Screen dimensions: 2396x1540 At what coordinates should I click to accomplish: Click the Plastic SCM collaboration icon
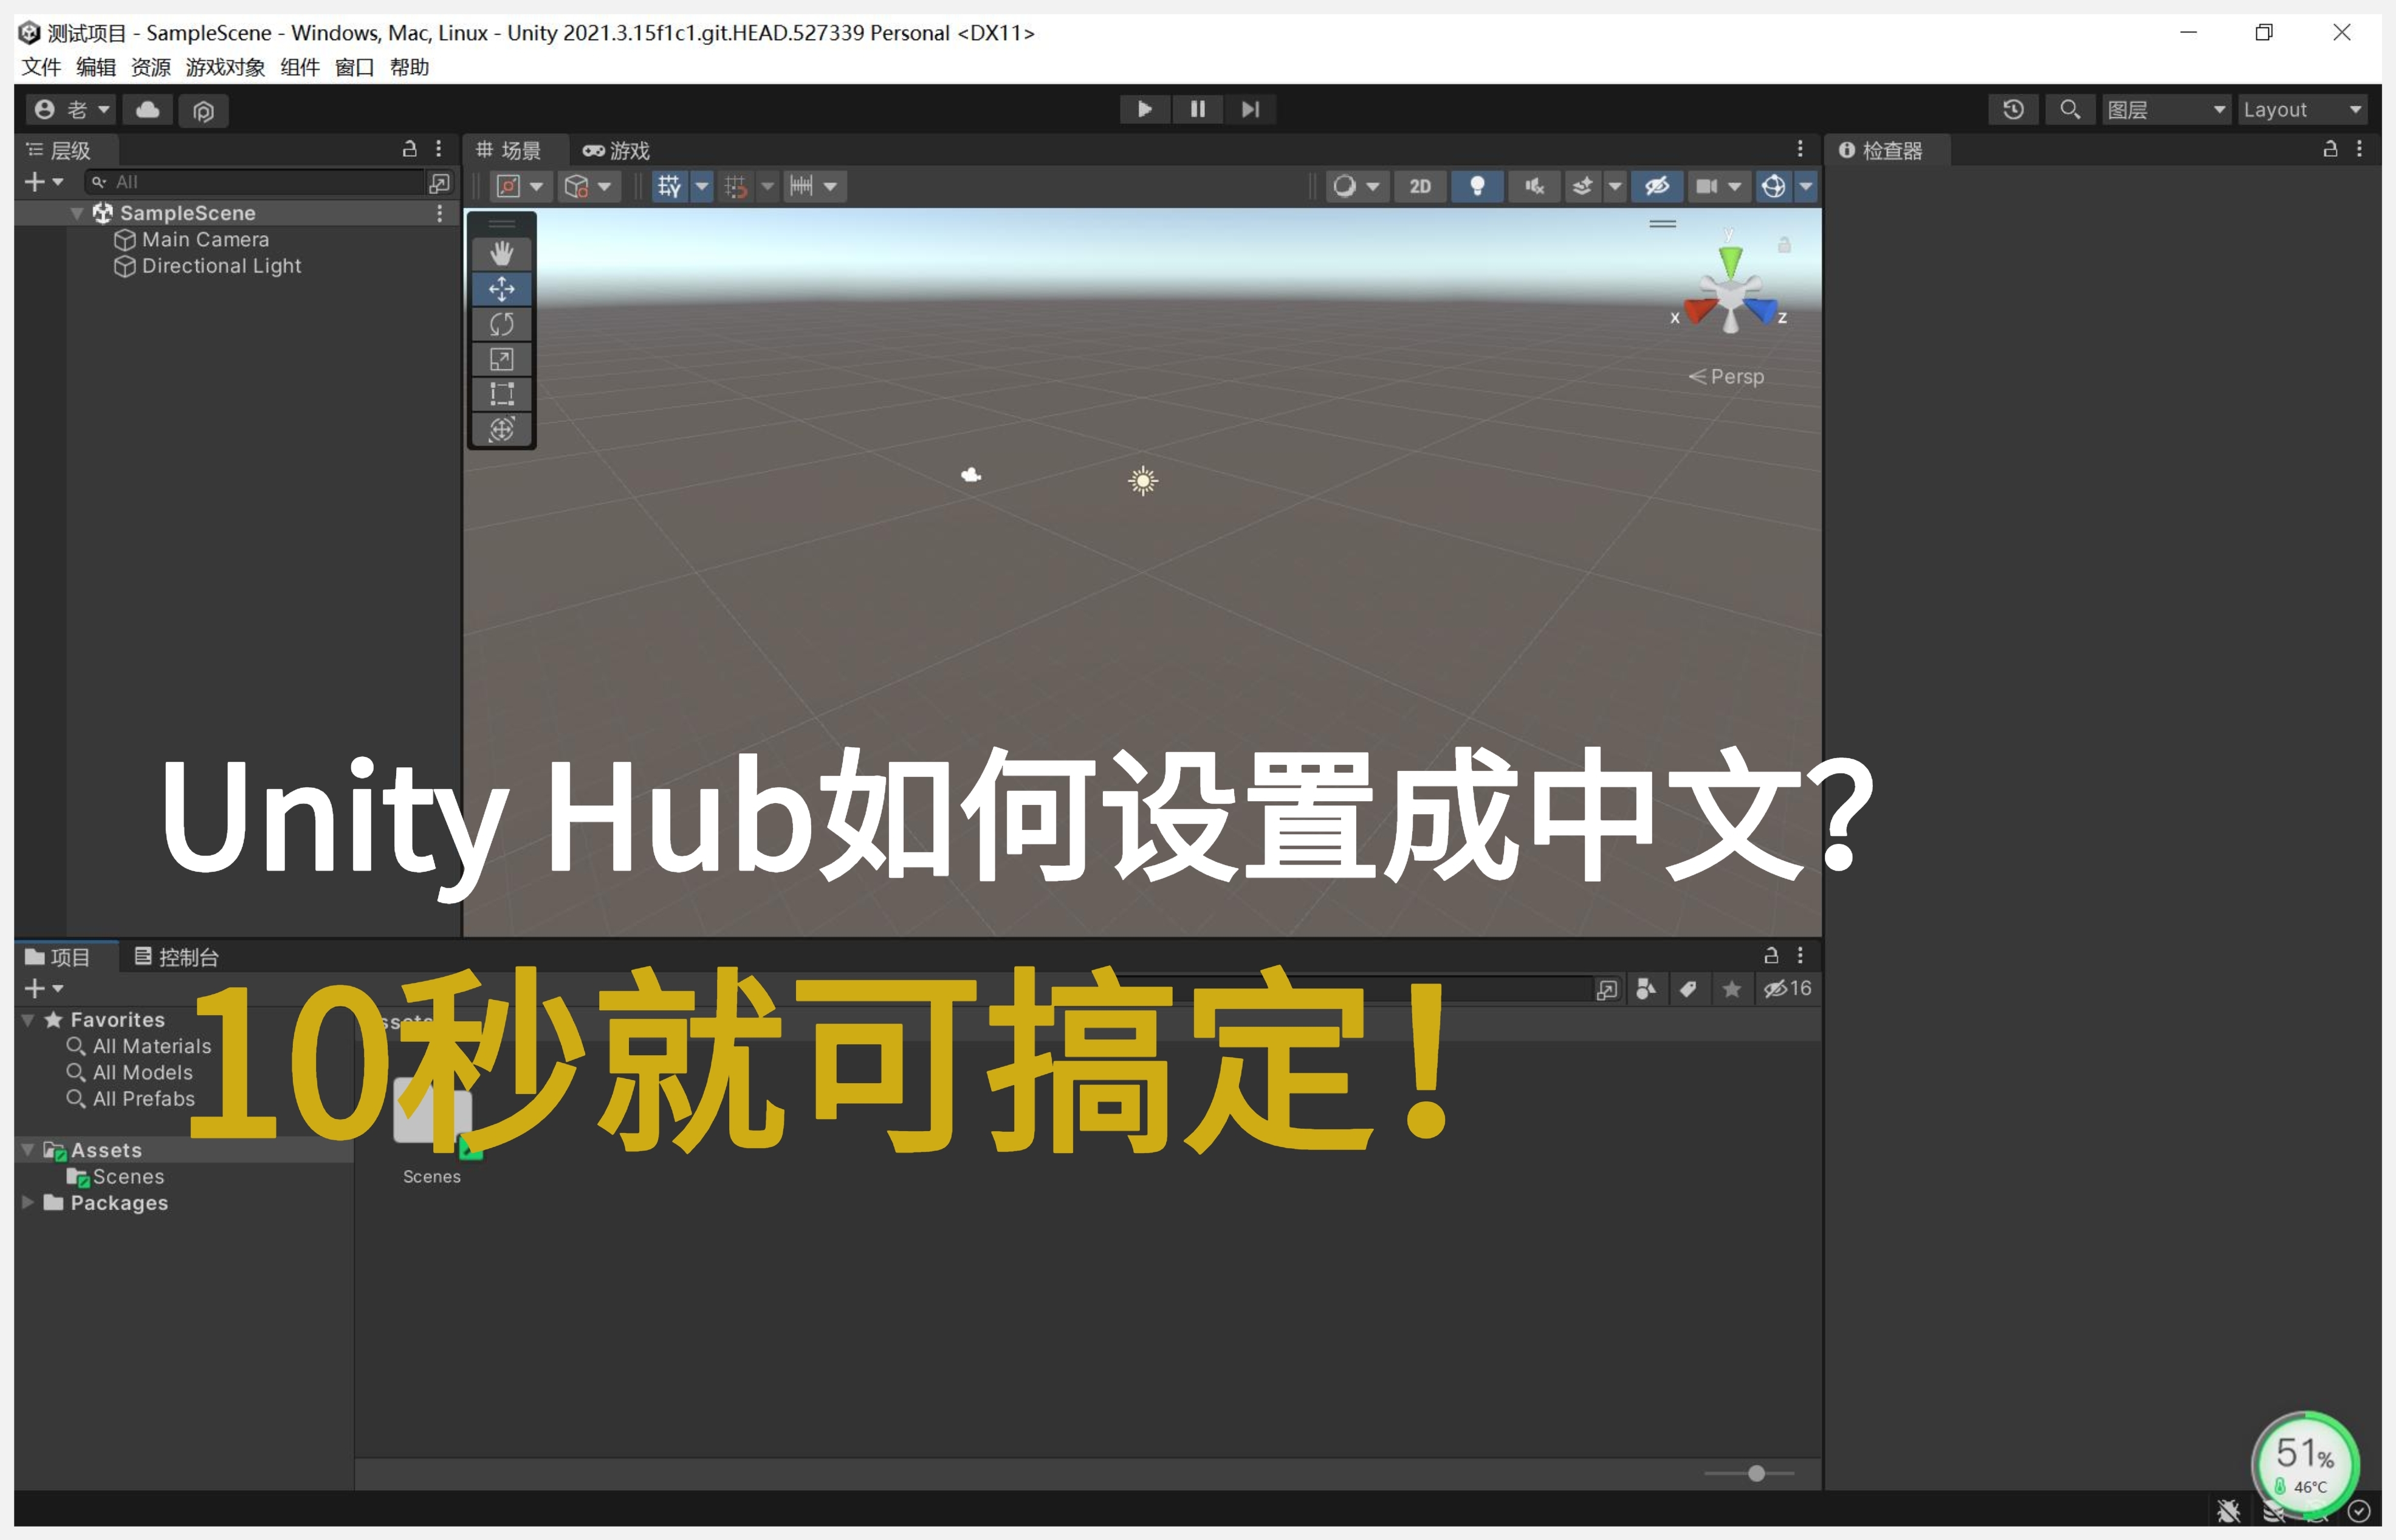point(203,110)
